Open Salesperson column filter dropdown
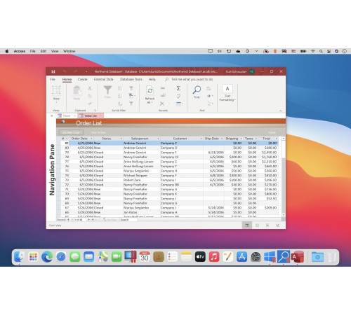 click(158, 139)
